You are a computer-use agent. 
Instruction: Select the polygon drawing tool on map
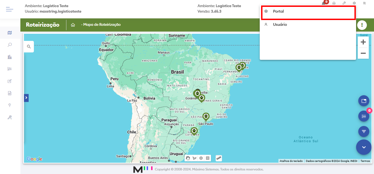(194, 158)
